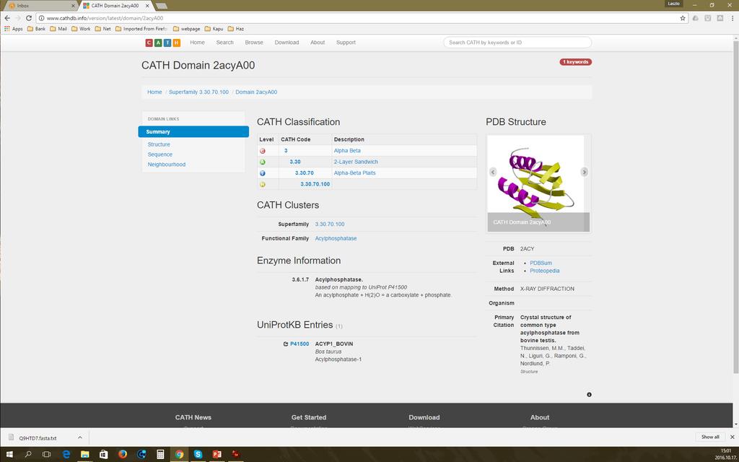Screen dimensions: 739x462
Task: Click the blue level icon for 3.30.70 row
Action: click(263, 173)
